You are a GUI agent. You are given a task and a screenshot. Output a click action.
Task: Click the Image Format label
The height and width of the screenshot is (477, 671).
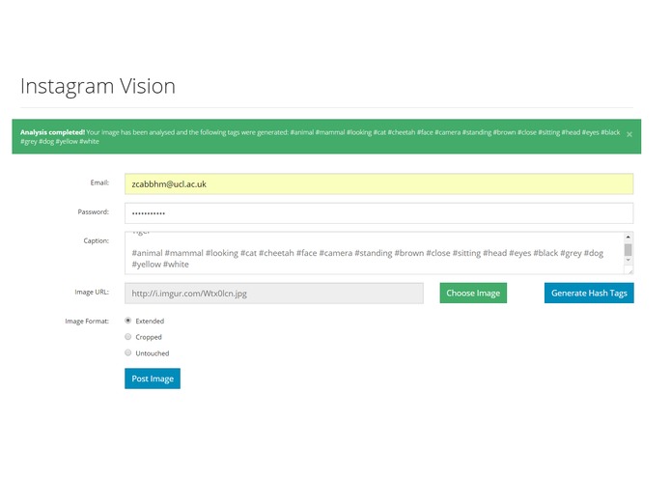pos(87,322)
